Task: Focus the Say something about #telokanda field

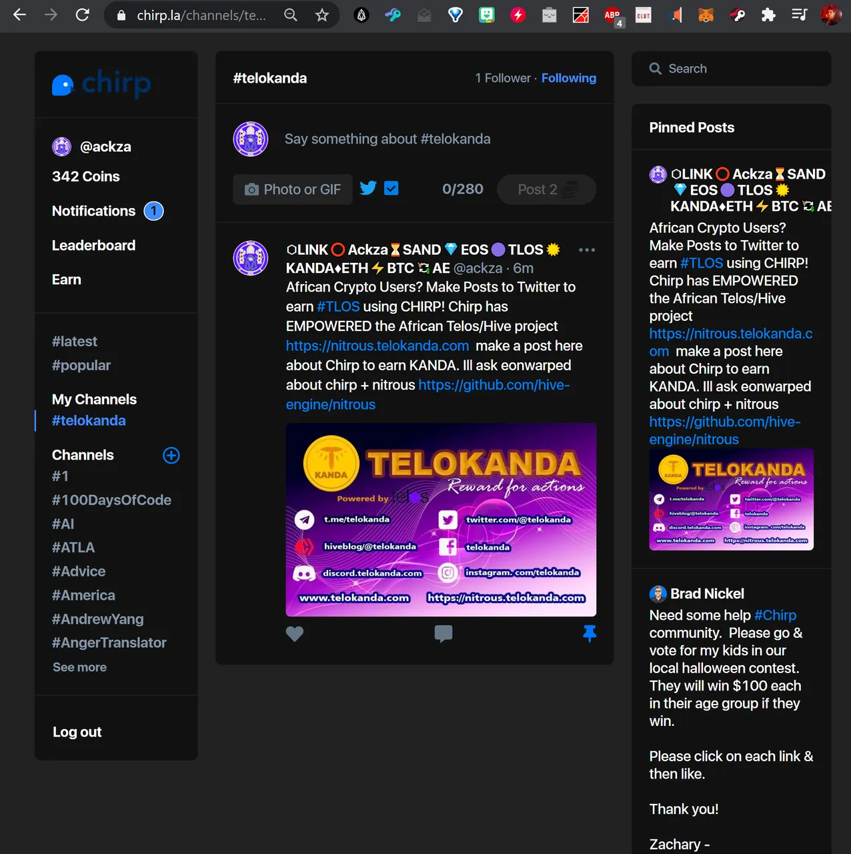Action: pos(387,139)
